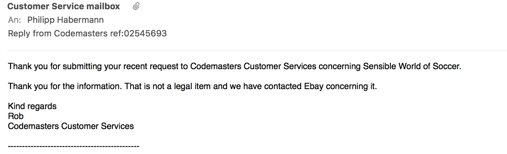Click the signature line Codemasters Customer Services
This screenshot has height=154, width=507.
(71, 126)
